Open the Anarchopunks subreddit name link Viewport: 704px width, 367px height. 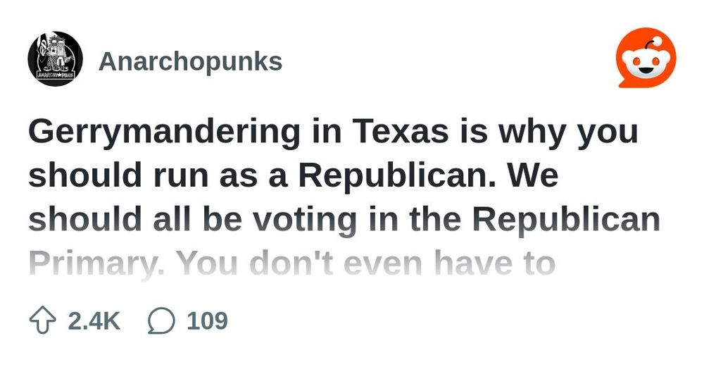(190, 61)
